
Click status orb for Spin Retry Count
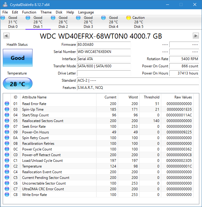(x=7, y=138)
